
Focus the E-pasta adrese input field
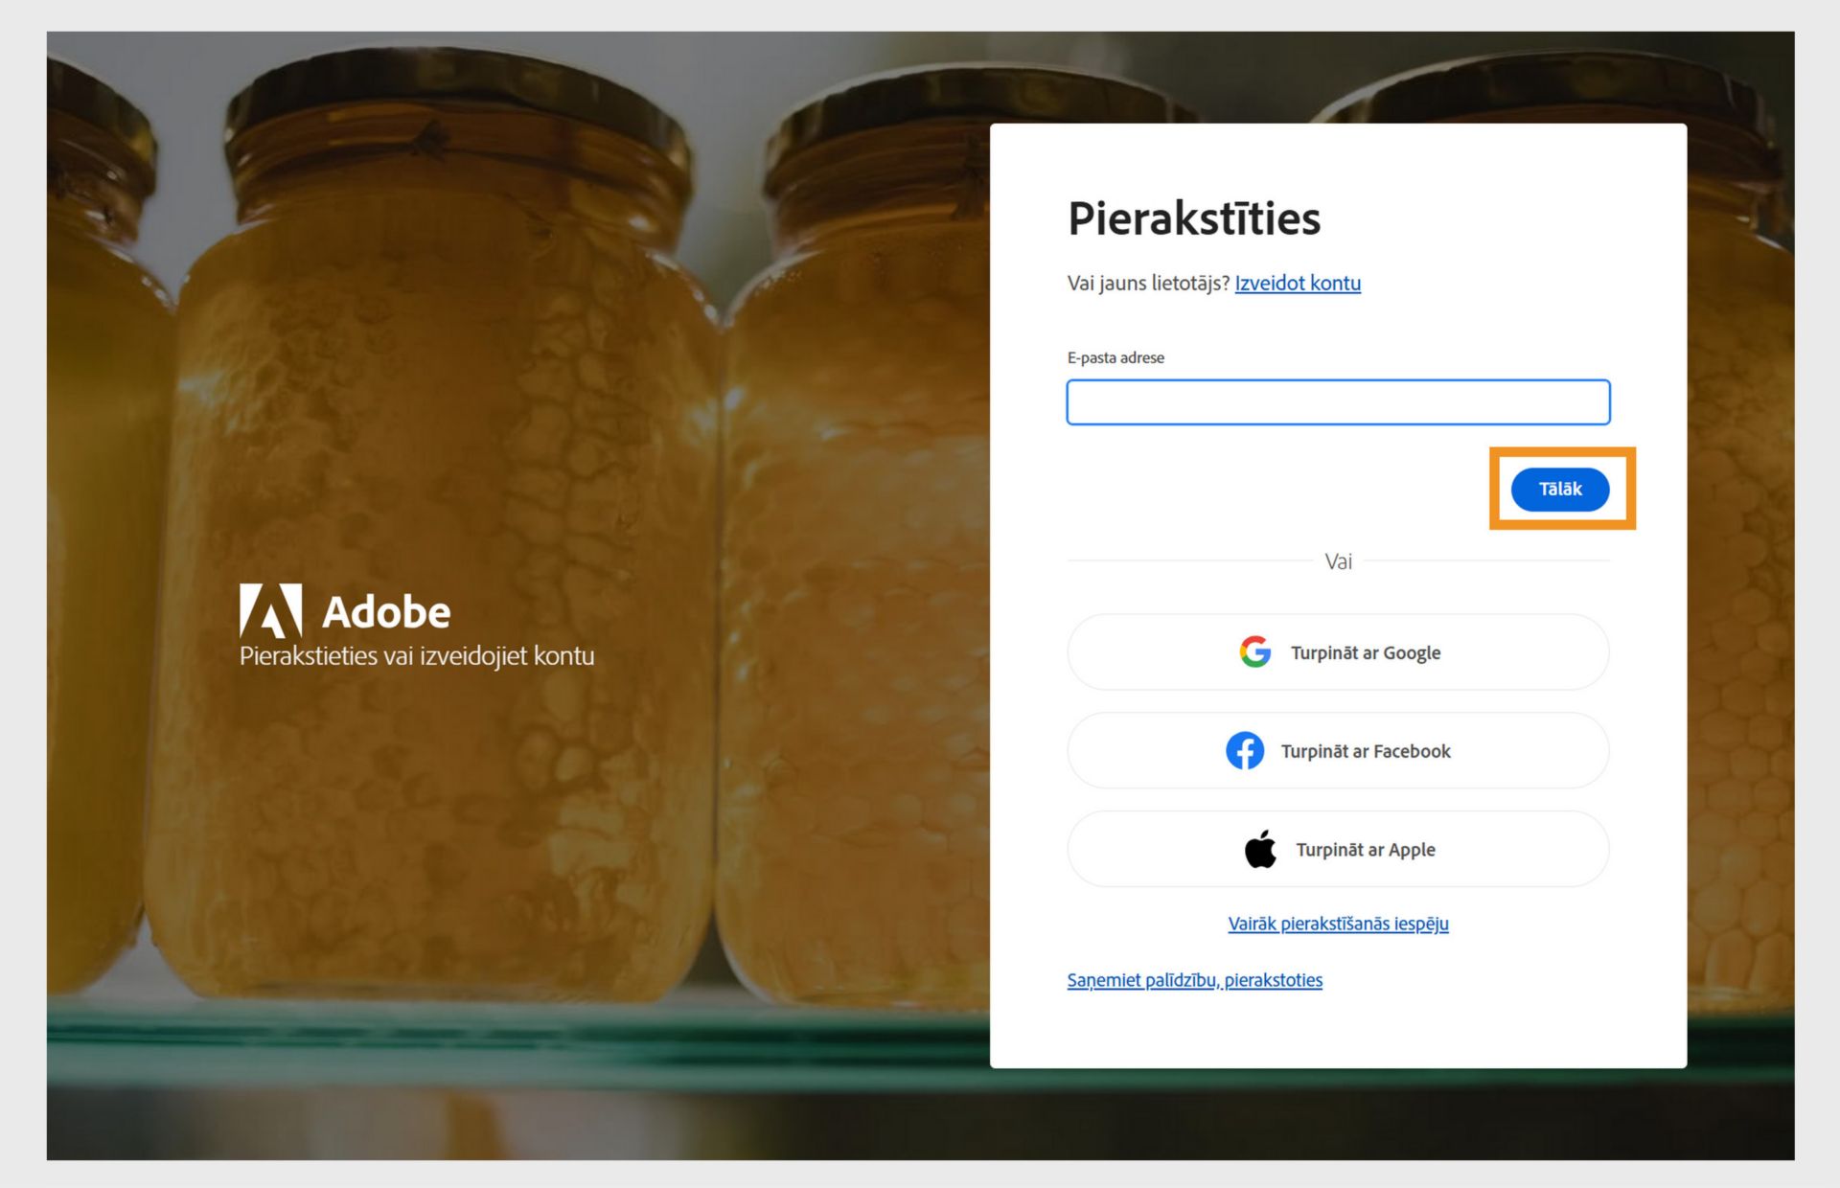(x=1338, y=402)
